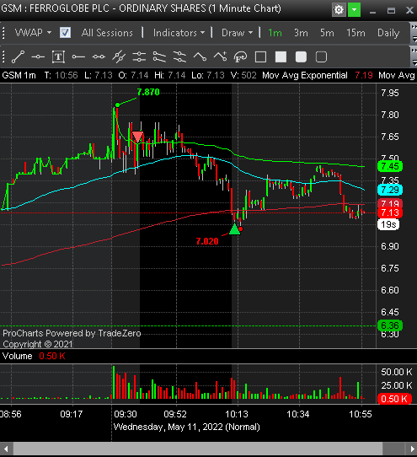Switch to the 15m timeframe
This screenshot has width=417, height=457.
pos(356,33)
